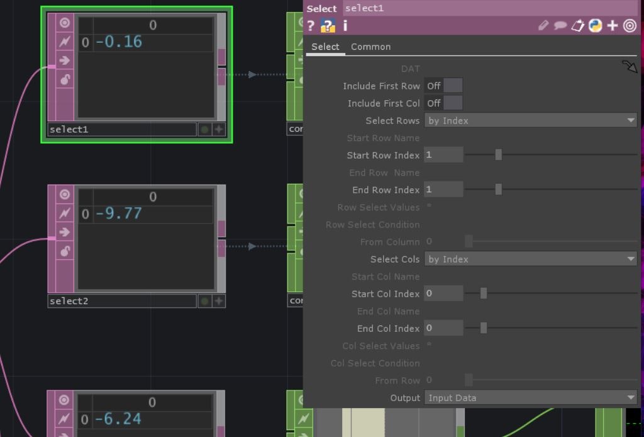Click the target circle icon in header
Viewport: 644px width, 437px height.
(x=630, y=26)
